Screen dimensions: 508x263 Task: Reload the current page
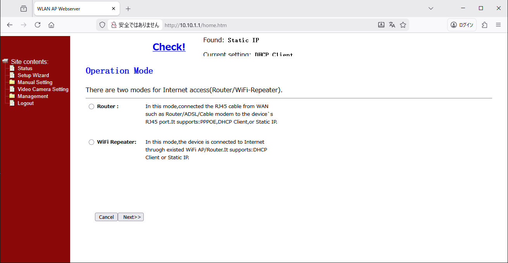click(38, 25)
